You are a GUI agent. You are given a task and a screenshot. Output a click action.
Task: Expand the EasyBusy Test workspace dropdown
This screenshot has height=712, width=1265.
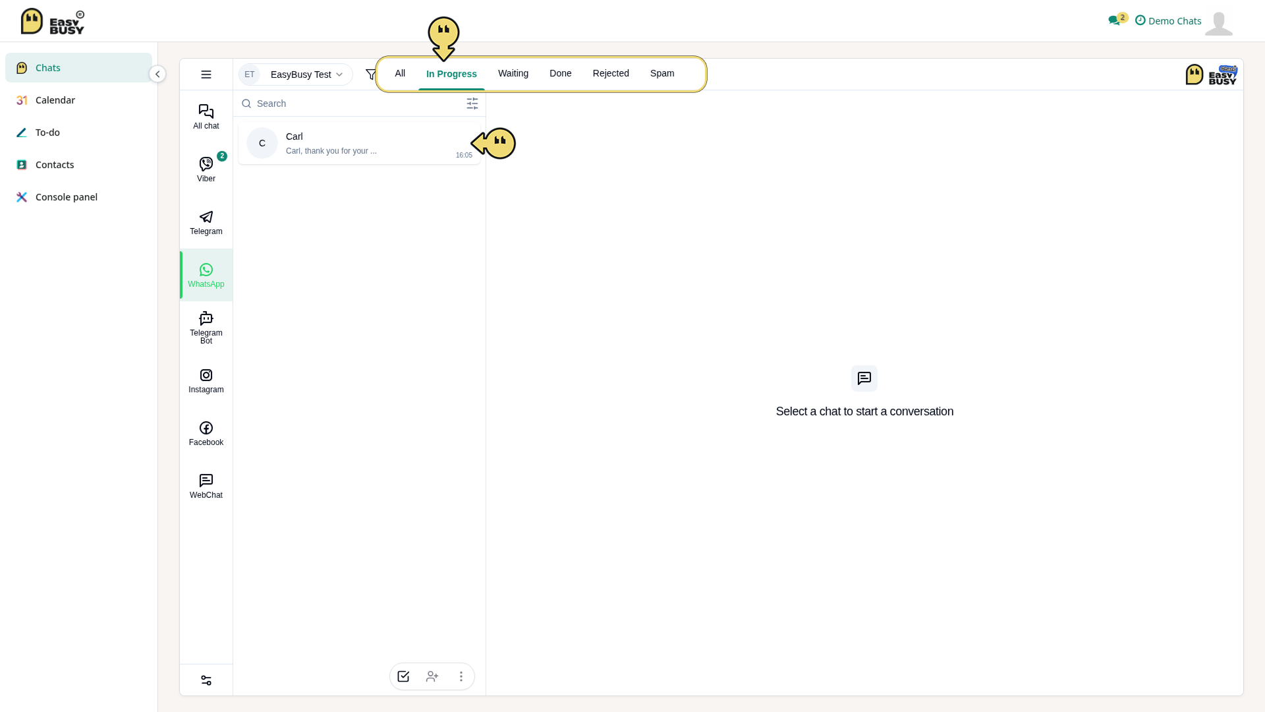(x=295, y=74)
